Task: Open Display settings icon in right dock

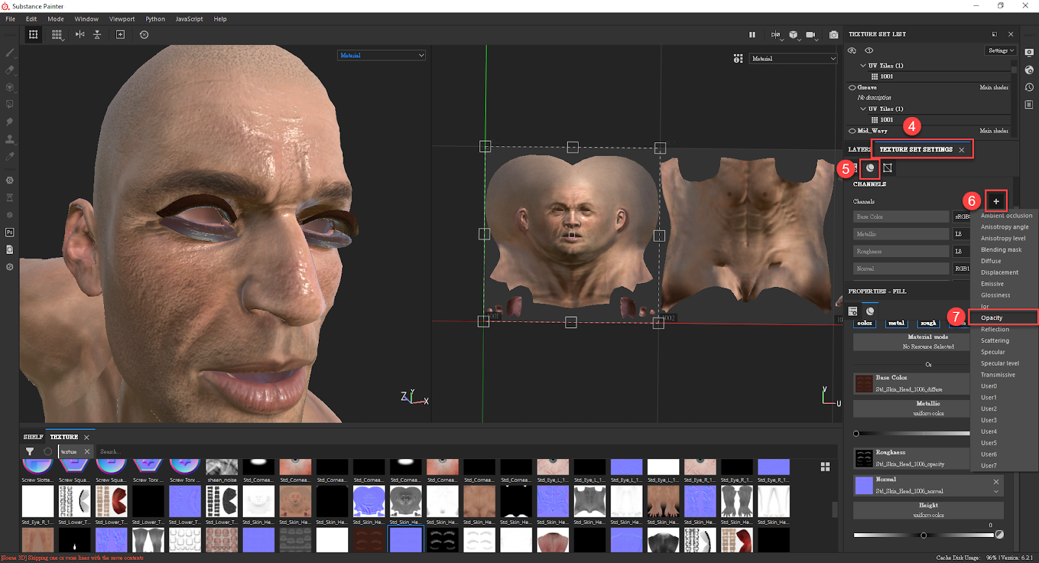Action: click(1029, 52)
